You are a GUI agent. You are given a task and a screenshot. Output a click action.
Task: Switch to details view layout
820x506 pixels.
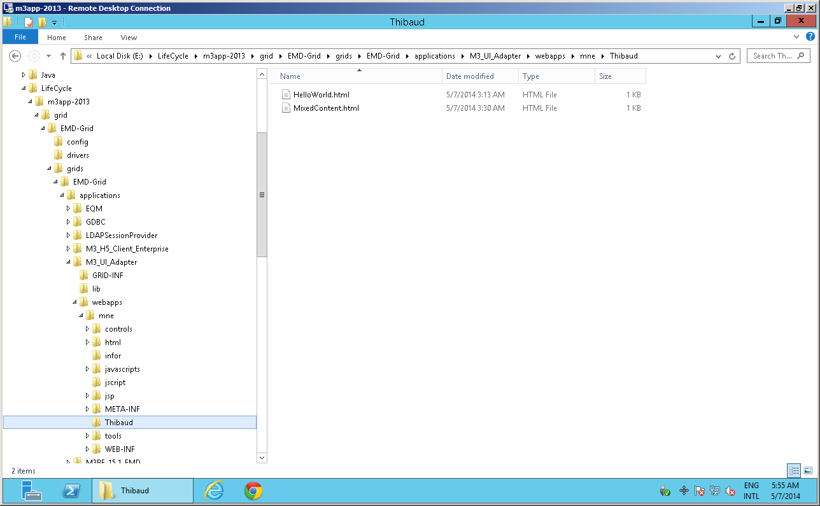(794, 471)
